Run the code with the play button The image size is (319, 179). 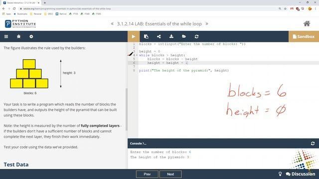[134, 36]
